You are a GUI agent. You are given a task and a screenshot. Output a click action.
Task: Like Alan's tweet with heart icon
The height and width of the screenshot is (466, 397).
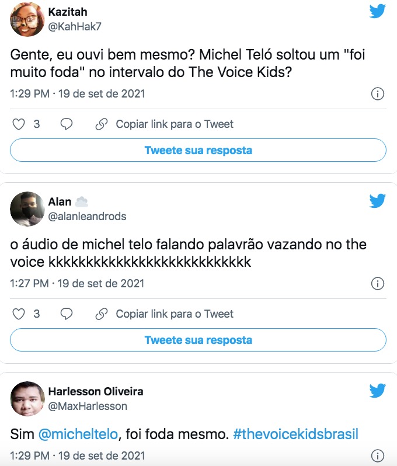pyautogui.click(x=19, y=314)
